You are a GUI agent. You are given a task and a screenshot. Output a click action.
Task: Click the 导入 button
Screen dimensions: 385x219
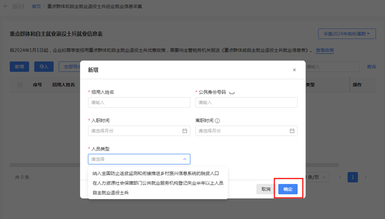pyautogui.click(x=44, y=67)
